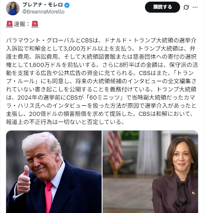Open the left photo with thumbs-up man
This screenshot has height=213, width=205.
pos(54,172)
